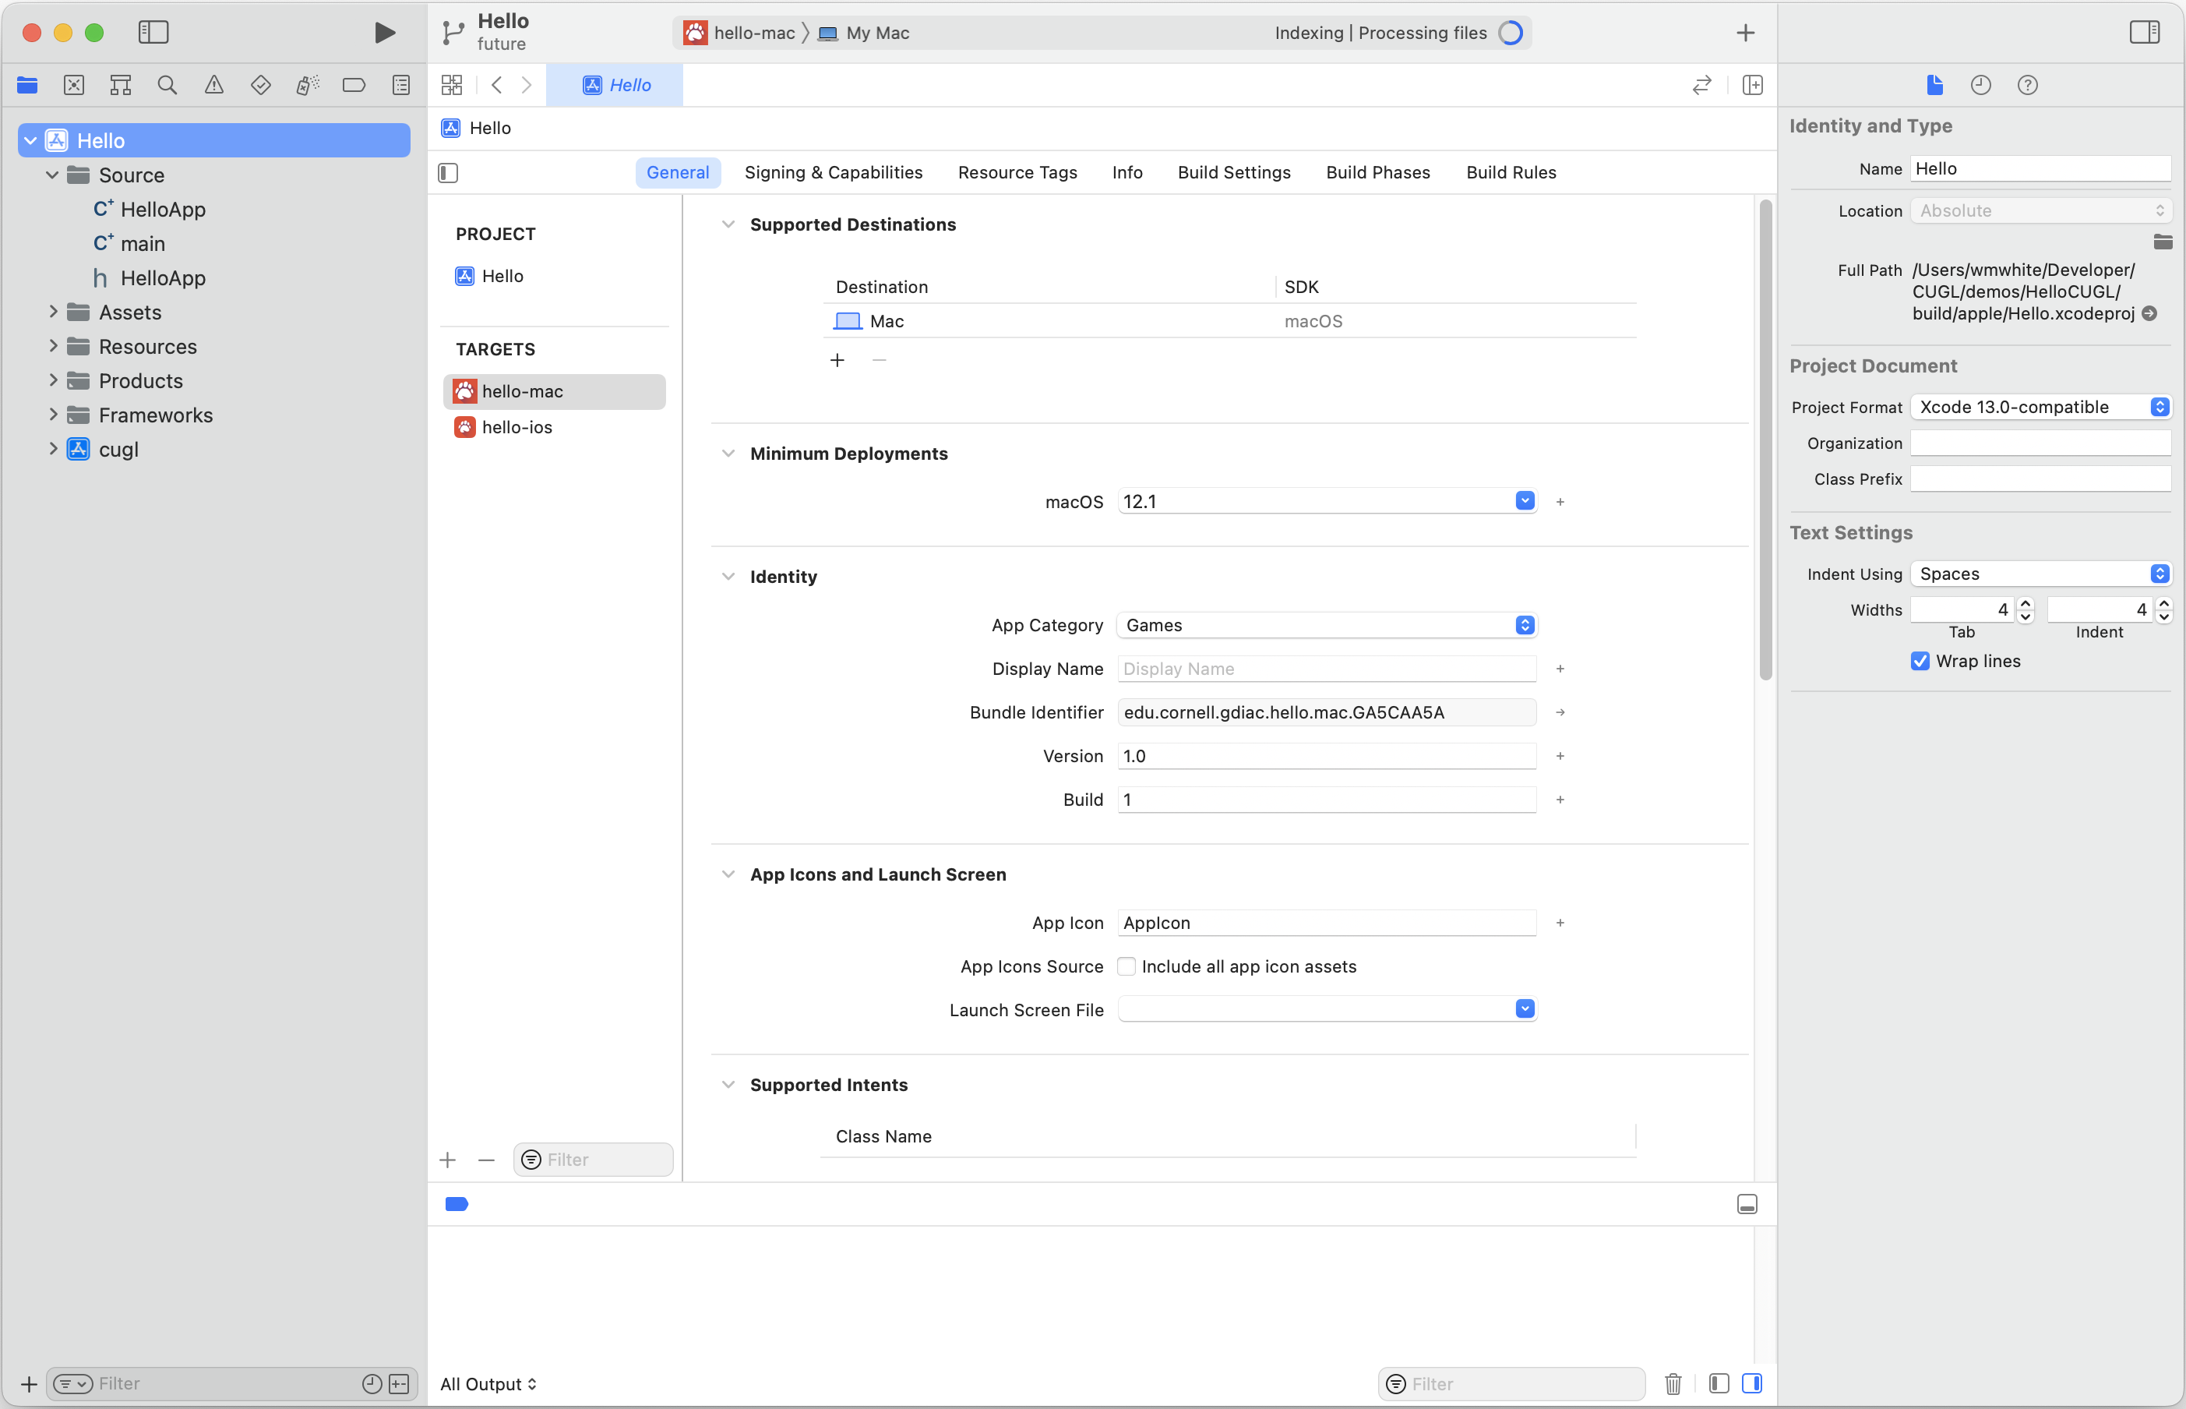This screenshot has width=2186, height=1409.
Task: Open the Signing & Capabilities tab
Action: point(832,172)
